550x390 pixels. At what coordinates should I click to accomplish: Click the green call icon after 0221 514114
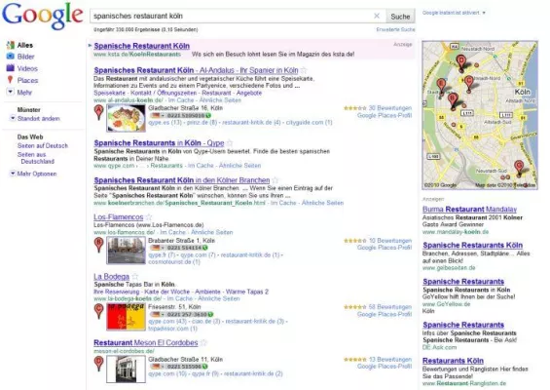tap(205, 248)
